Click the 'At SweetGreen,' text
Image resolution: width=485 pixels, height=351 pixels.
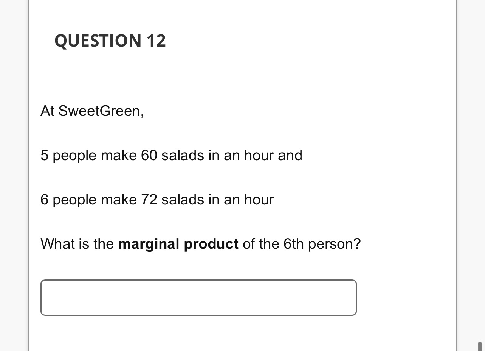point(92,111)
